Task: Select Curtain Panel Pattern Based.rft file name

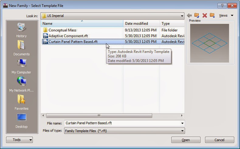Action: coord(73,42)
